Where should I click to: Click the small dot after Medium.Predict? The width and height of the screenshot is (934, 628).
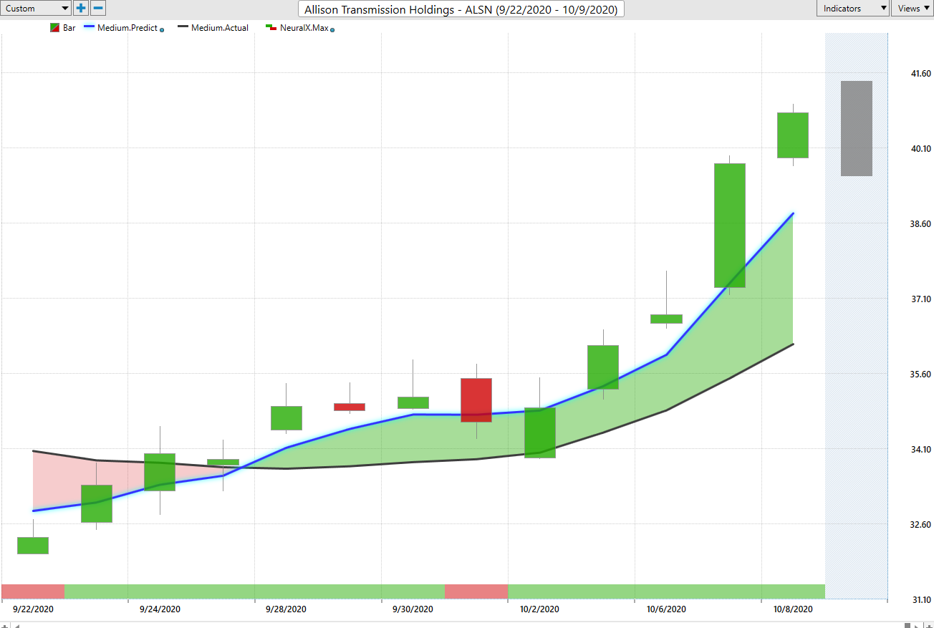[x=162, y=29]
